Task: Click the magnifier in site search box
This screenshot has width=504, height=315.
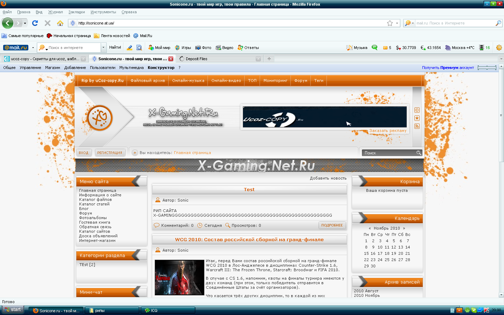Action: [x=419, y=153]
